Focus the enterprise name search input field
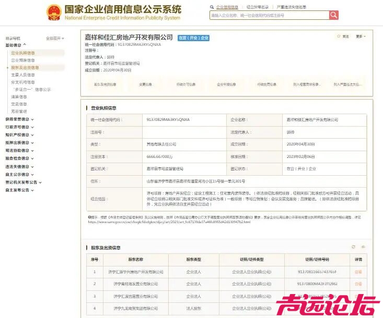The width and height of the screenshot is (383, 318). pos(269,15)
